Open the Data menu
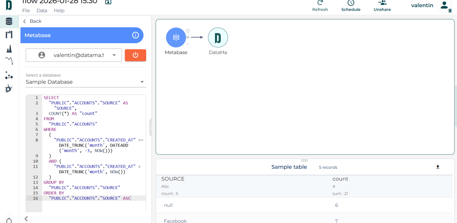The image size is (457, 223). (42, 10)
